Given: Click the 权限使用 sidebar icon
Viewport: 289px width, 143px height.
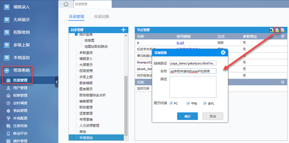Looking at the screenshot, I should [7, 32].
